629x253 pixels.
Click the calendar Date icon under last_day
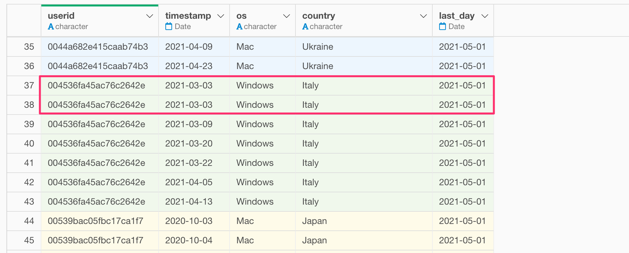(x=442, y=26)
